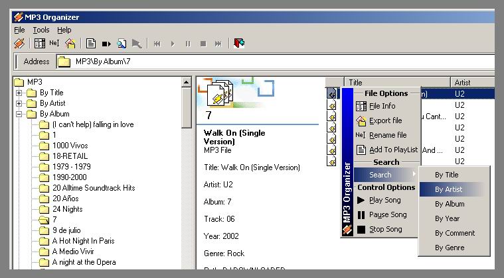This screenshot has width=504, height=278.
Task: Click the search magnifier toolbar icon
Action: point(122,43)
